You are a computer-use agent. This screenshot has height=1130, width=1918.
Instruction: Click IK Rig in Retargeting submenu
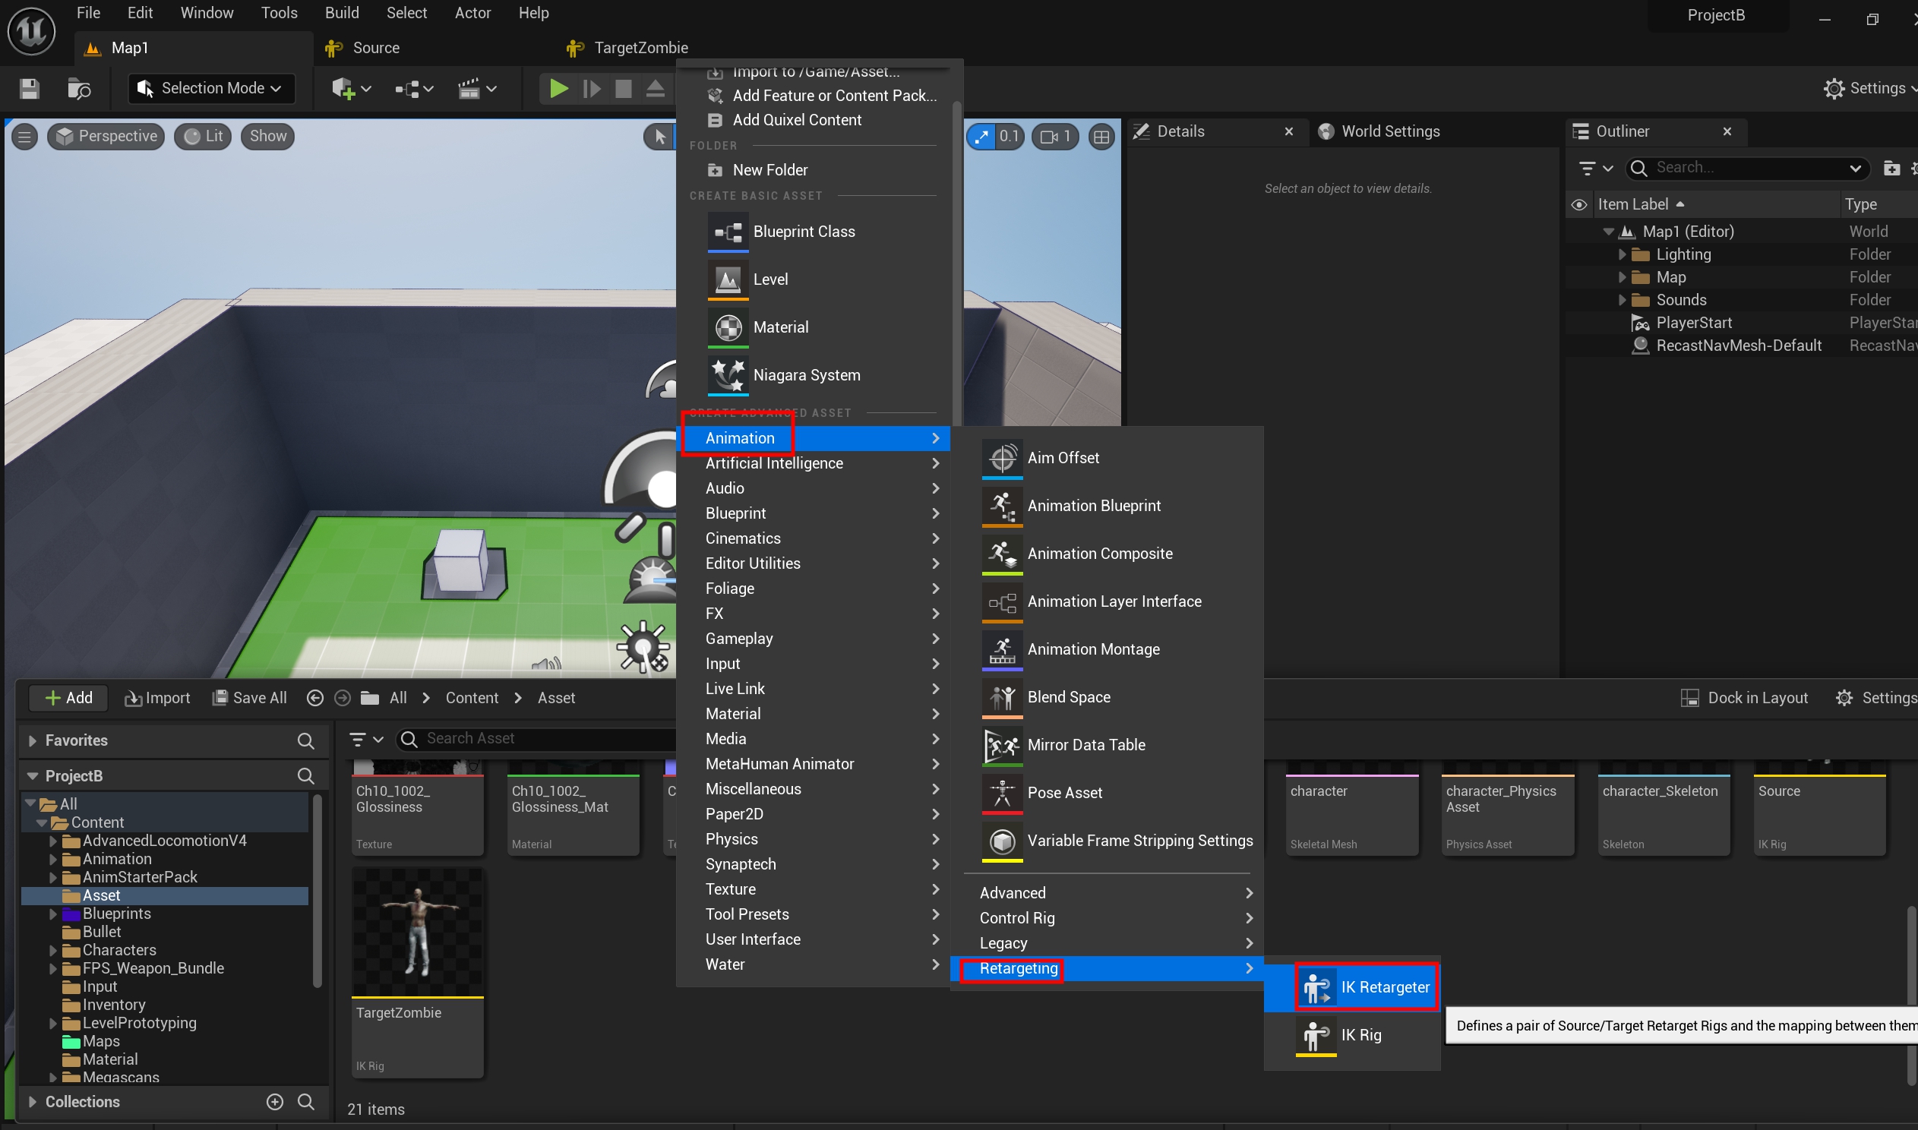point(1351,1036)
